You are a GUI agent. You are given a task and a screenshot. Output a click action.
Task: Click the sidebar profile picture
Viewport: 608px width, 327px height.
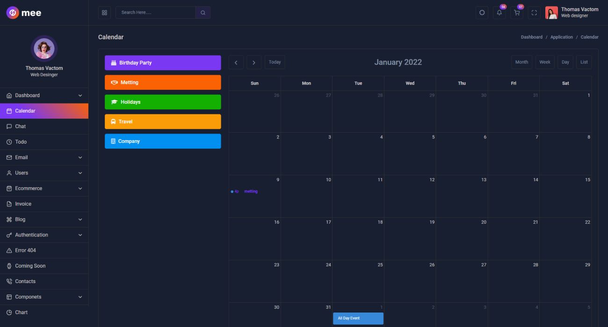[44, 49]
